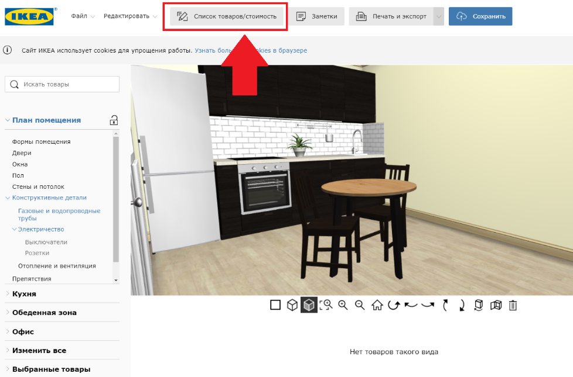The image size is (573, 377).
Task: Switch to 2D top-down plan view
Action: pyautogui.click(x=275, y=305)
